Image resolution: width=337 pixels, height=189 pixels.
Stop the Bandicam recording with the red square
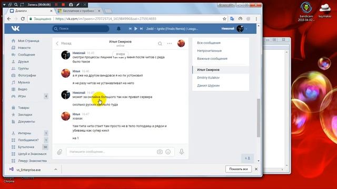63,5
